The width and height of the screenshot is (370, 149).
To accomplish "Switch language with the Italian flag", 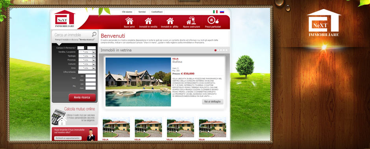I will click(x=215, y=11).
